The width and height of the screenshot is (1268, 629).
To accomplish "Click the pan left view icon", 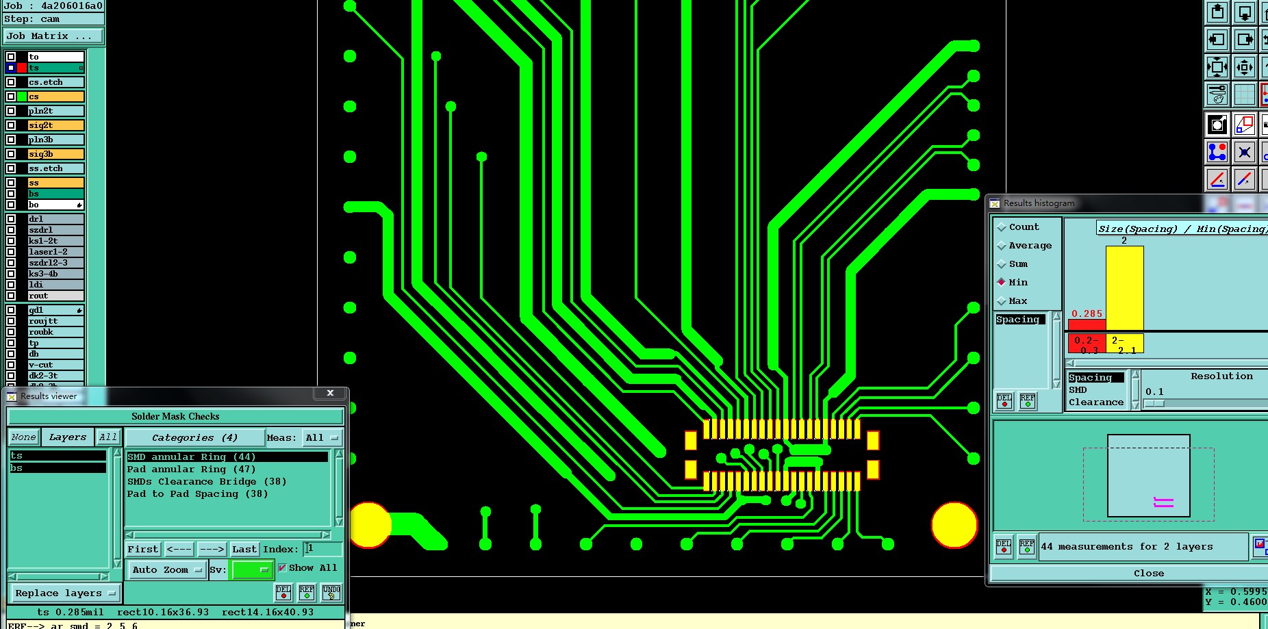I will pos(1217,40).
